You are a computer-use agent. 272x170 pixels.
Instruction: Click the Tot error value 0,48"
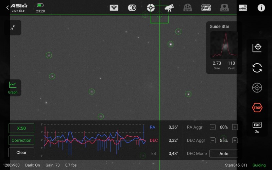[173, 154]
